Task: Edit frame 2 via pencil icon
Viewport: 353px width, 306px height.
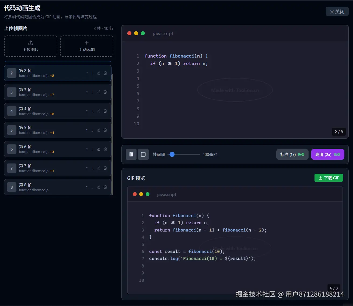Action: click(x=98, y=73)
